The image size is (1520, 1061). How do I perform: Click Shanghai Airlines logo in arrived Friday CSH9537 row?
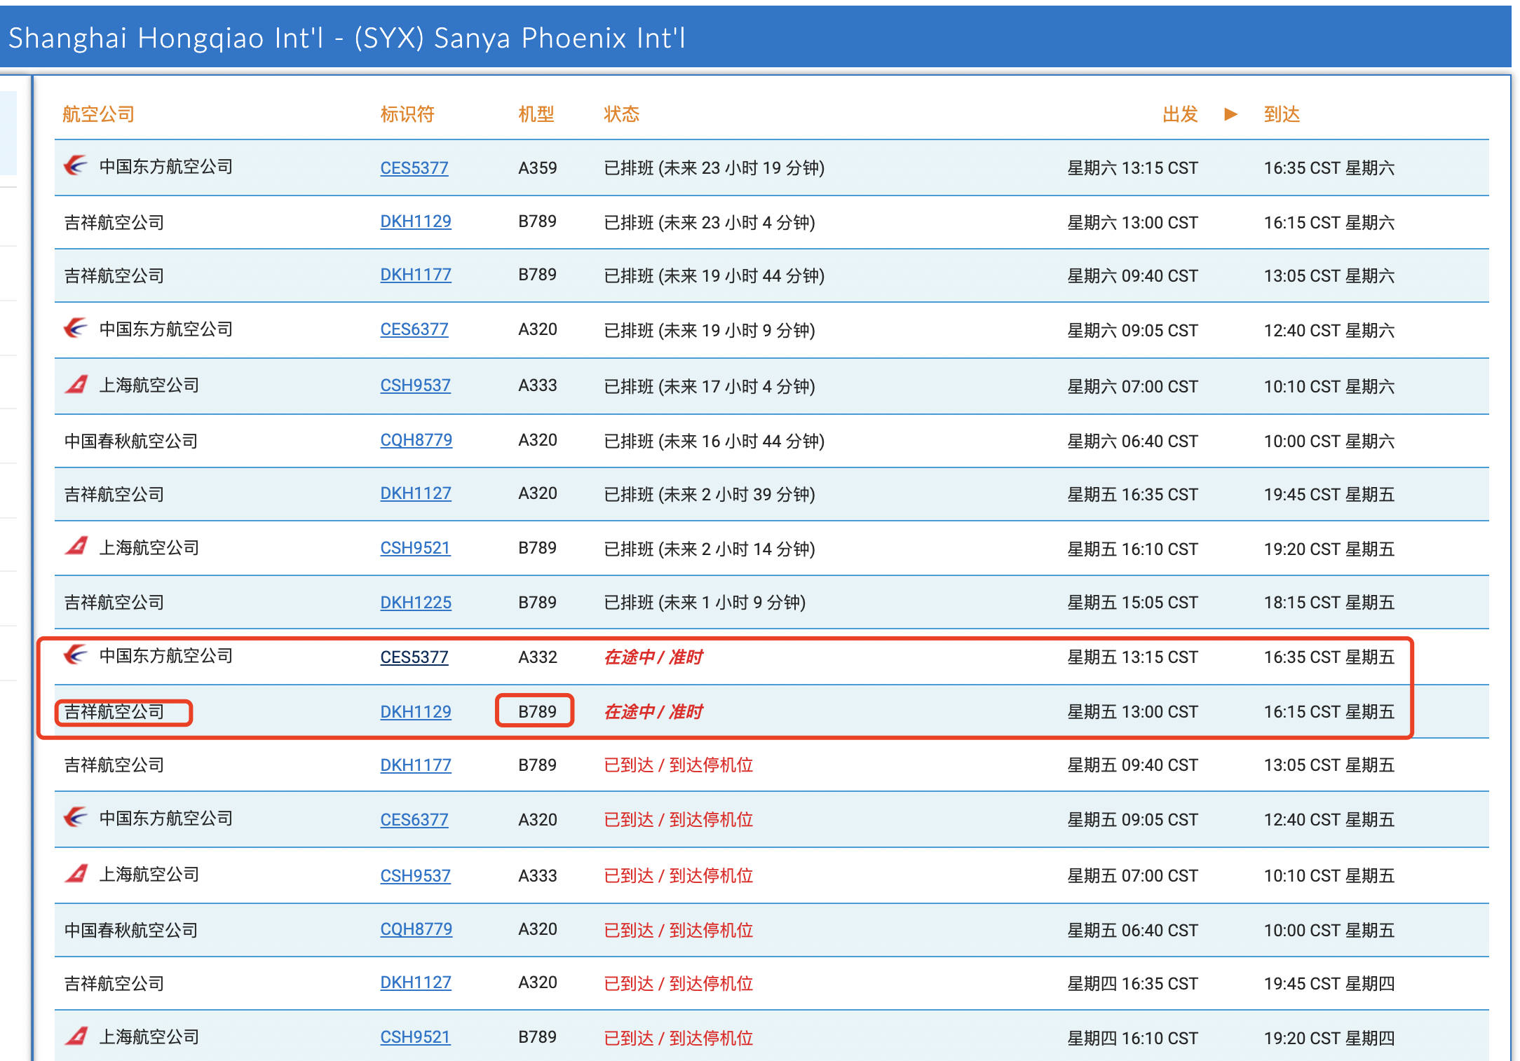[x=76, y=874]
